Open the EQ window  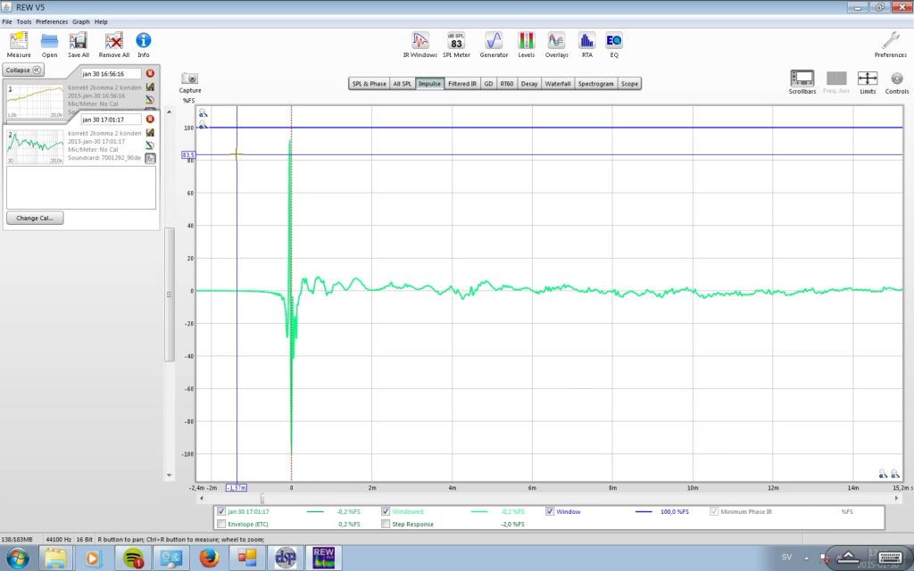click(614, 41)
